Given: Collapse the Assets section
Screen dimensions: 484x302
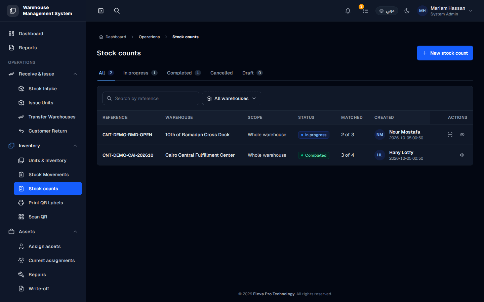Looking at the screenshot, I should pos(43,232).
